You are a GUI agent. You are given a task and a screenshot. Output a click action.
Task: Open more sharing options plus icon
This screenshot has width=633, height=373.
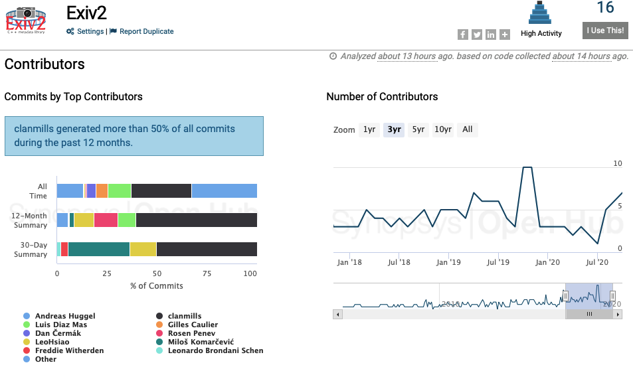pos(505,35)
